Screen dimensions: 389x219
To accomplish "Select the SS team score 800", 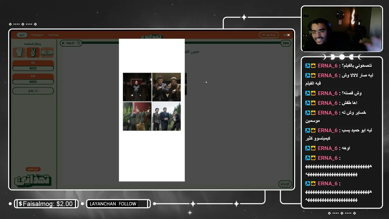I will tap(33, 68).
